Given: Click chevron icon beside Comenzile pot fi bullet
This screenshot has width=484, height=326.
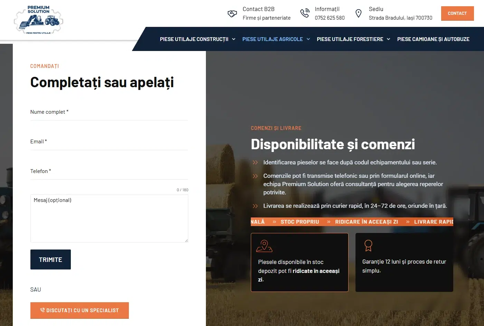Looking at the screenshot, I should coord(255,176).
